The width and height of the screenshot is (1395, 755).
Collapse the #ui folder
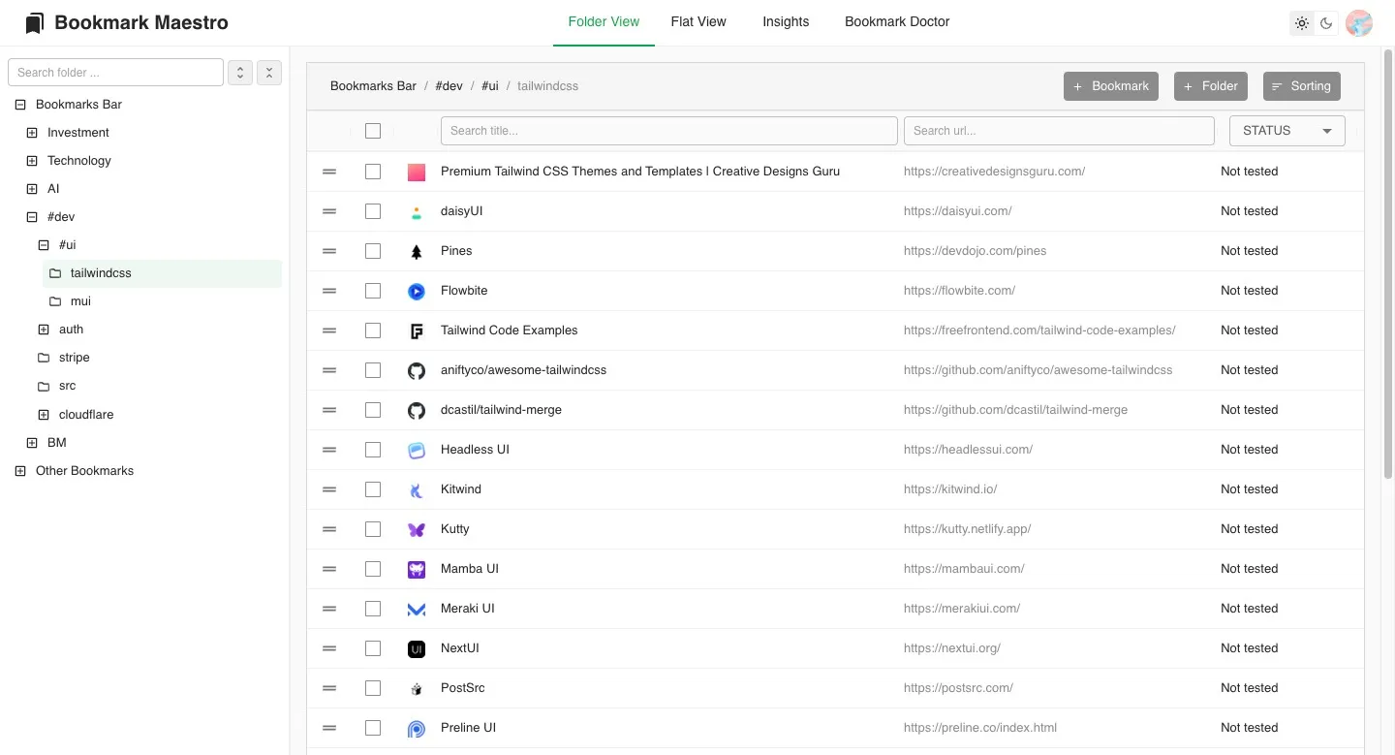coord(44,245)
